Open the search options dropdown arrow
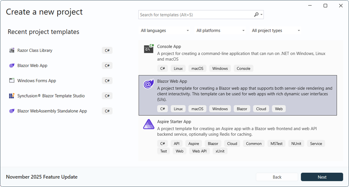 pos(261,15)
